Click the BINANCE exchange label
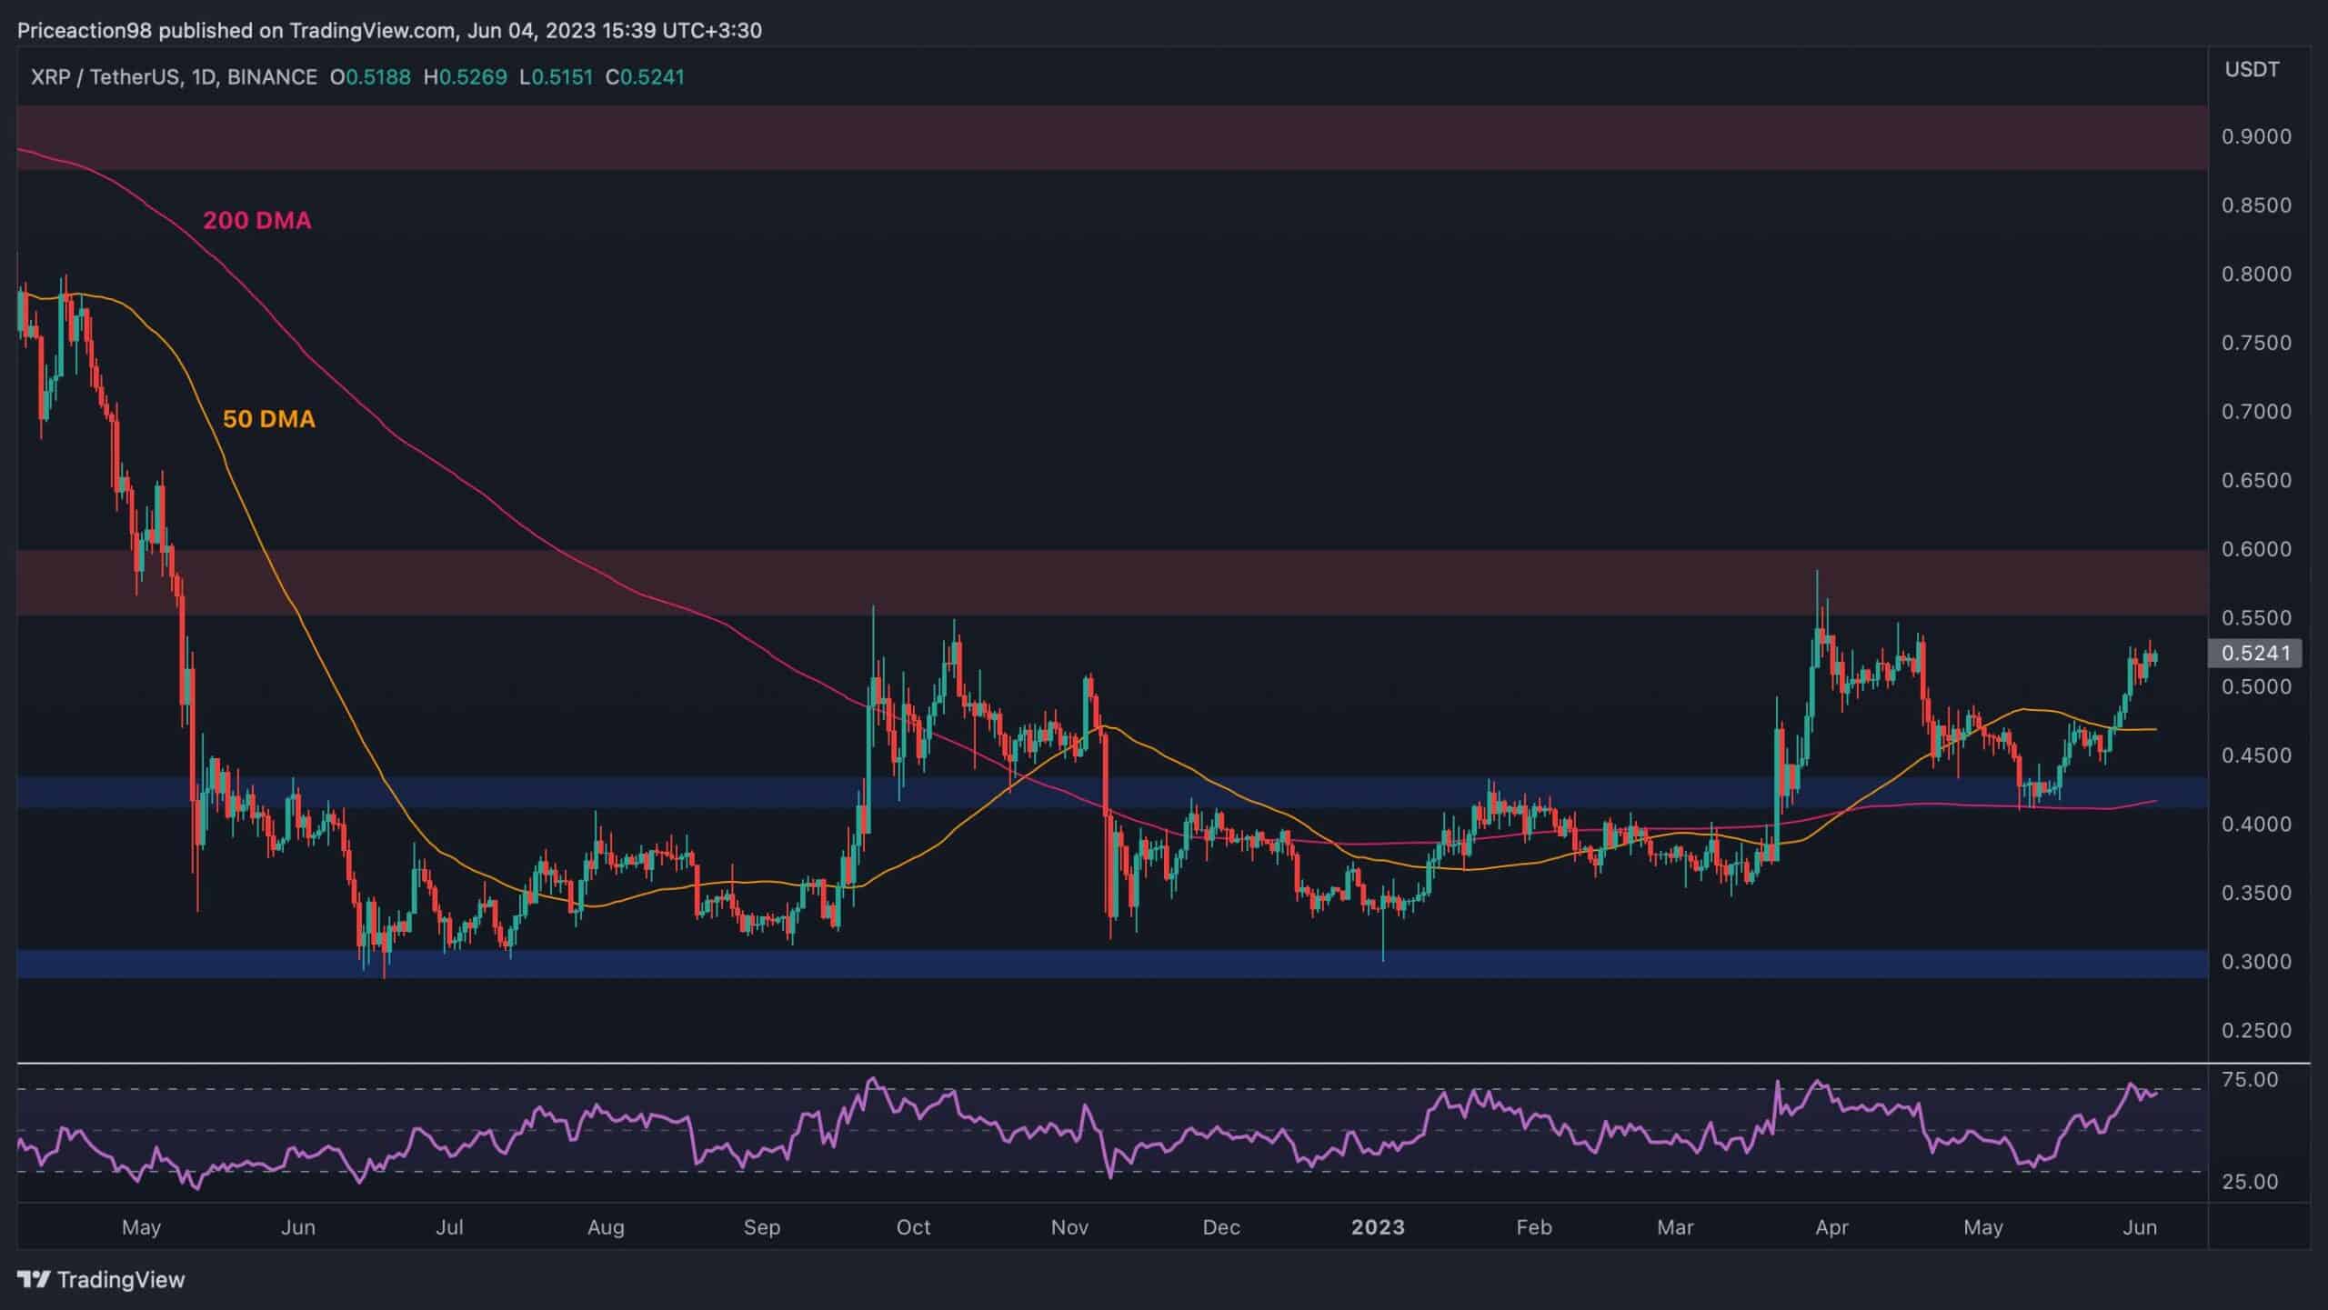Image resolution: width=2328 pixels, height=1310 pixels. tap(271, 78)
